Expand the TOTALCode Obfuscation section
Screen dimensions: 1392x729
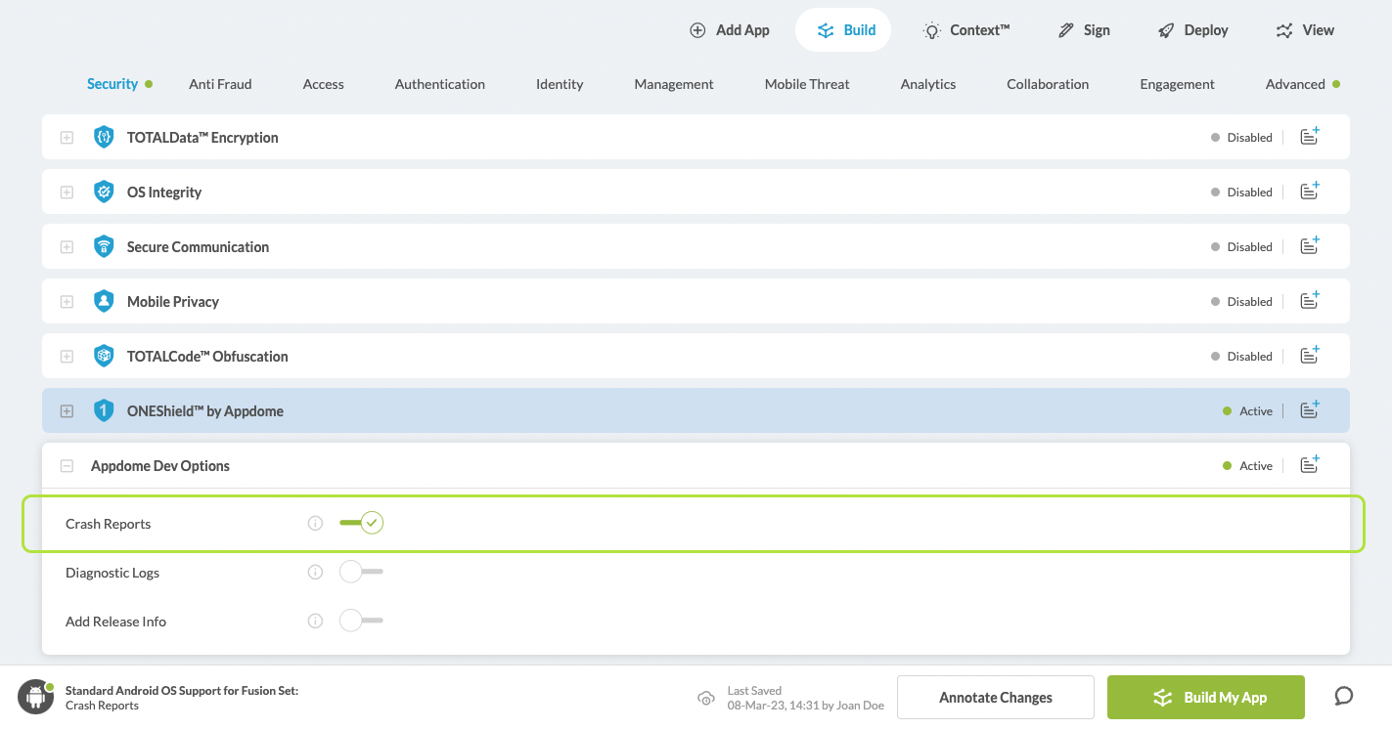[67, 357]
